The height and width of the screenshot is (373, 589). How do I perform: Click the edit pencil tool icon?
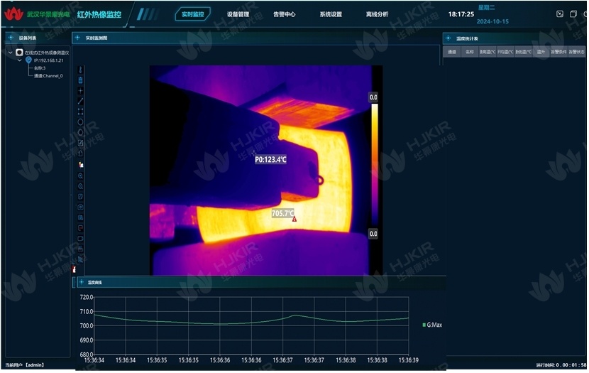point(80,144)
